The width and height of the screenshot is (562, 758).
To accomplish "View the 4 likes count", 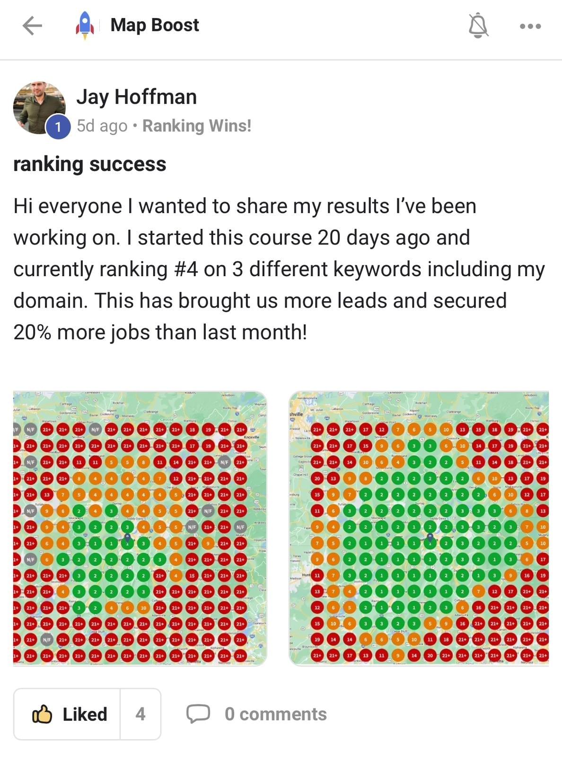I will (x=140, y=714).
